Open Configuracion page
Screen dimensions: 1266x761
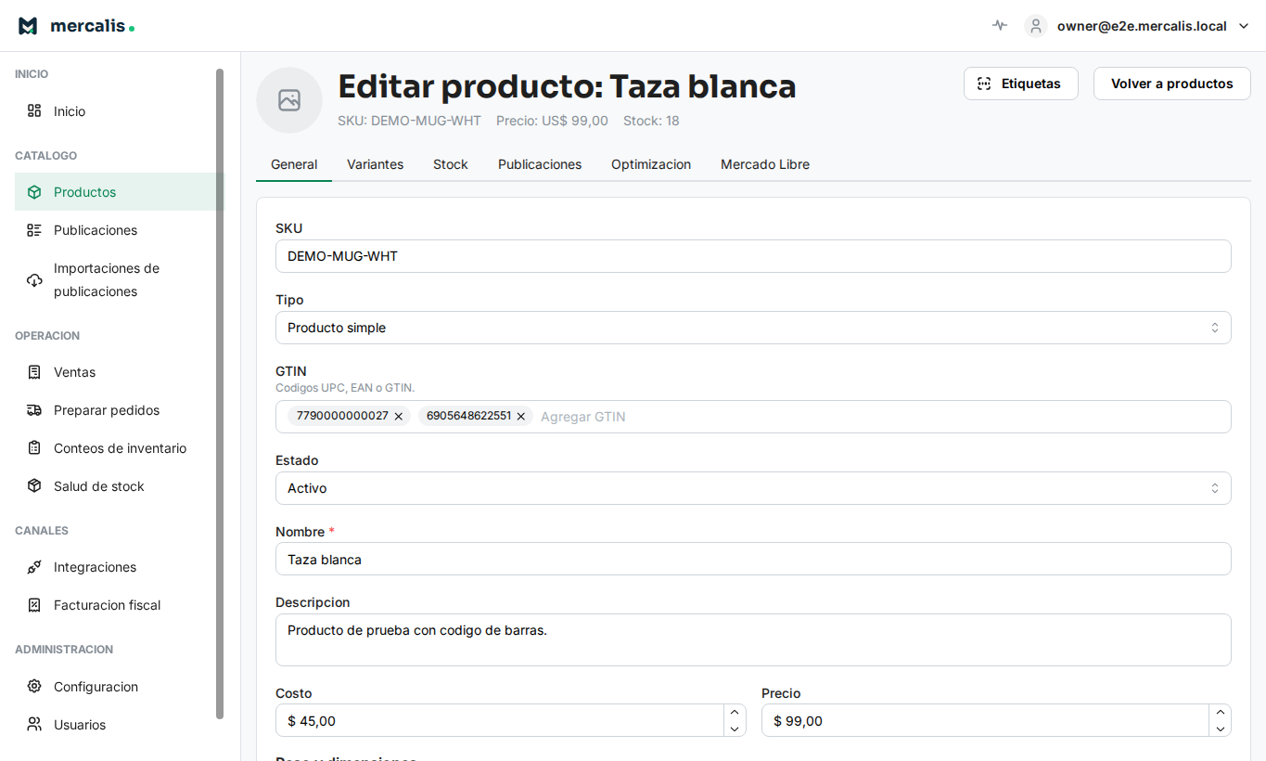click(x=119, y=687)
